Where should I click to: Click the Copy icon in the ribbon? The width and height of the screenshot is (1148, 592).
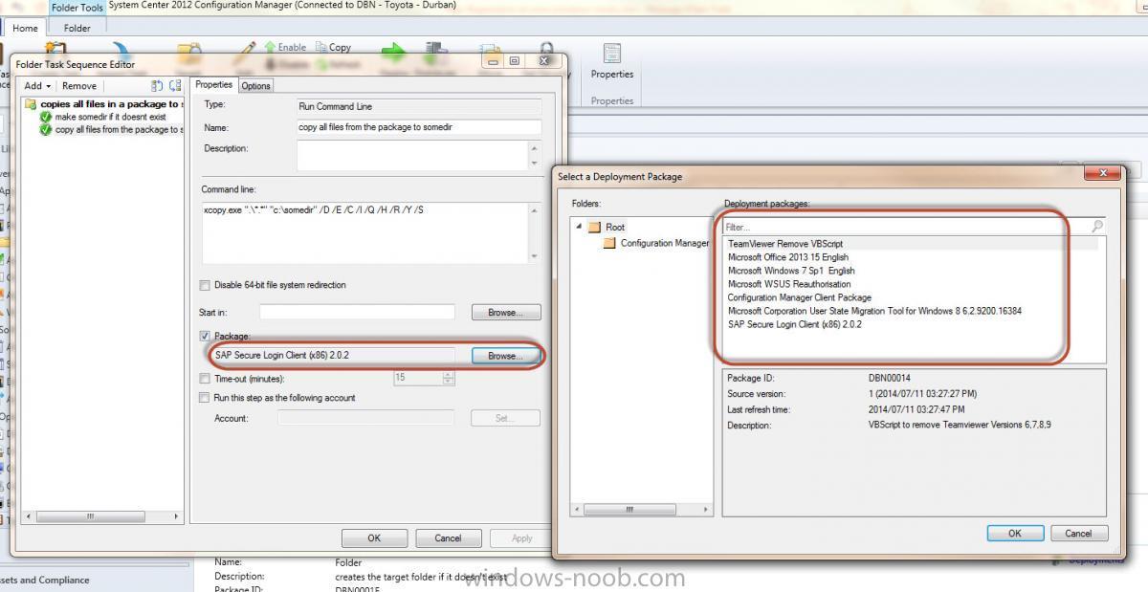pyautogui.click(x=321, y=47)
